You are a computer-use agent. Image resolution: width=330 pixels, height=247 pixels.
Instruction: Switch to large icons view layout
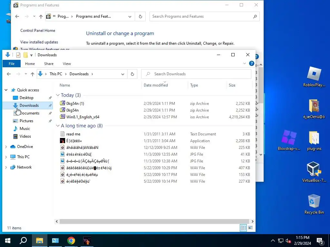click(x=250, y=228)
